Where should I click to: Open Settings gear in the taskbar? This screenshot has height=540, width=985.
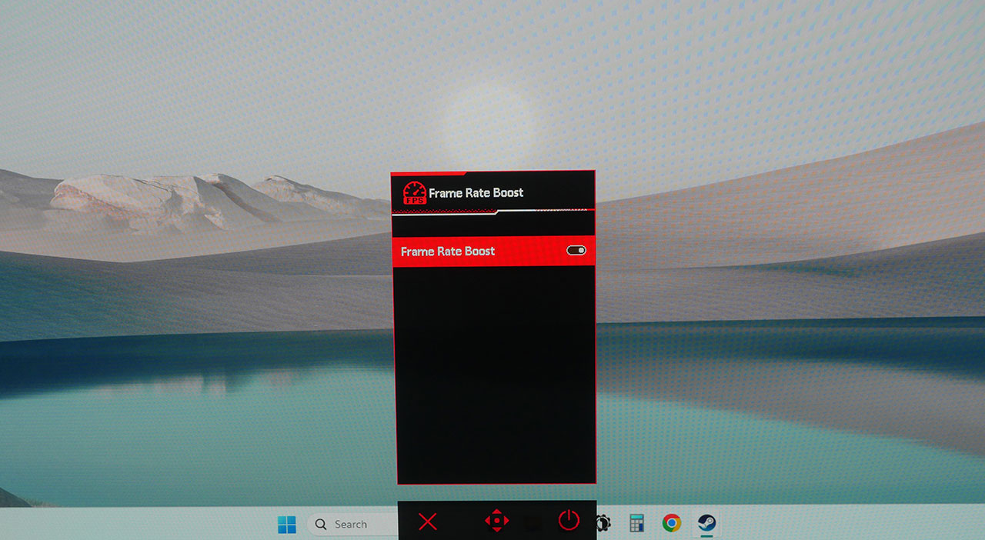click(603, 524)
